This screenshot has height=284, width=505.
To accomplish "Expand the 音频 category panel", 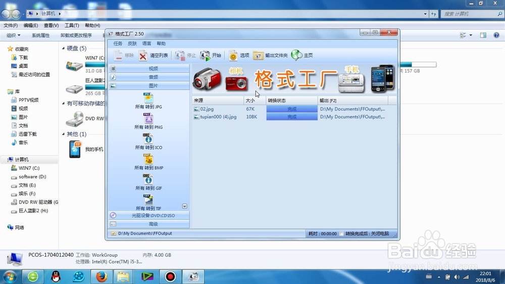I will pos(149,77).
